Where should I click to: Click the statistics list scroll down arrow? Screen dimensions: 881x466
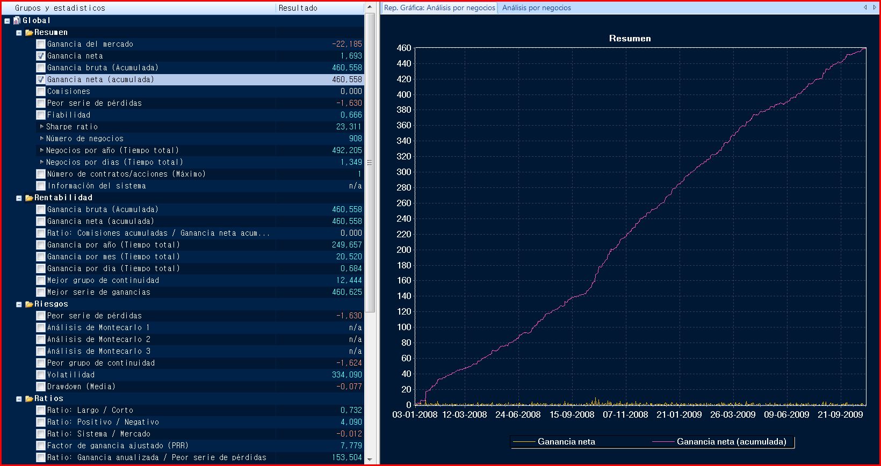pyautogui.click(x=369, y=459)
